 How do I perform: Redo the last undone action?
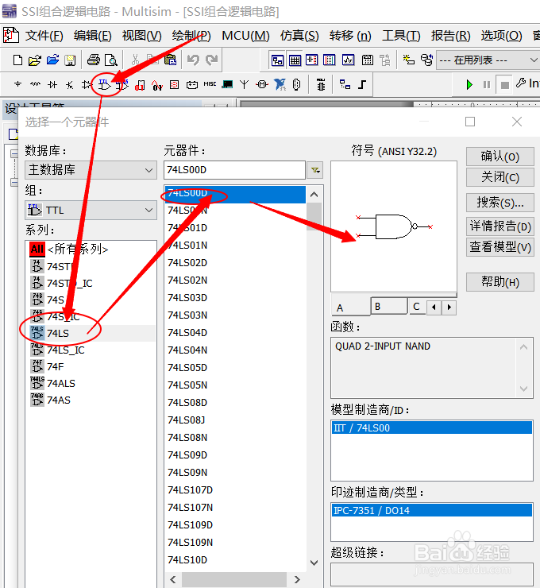[x=212, y=60]
